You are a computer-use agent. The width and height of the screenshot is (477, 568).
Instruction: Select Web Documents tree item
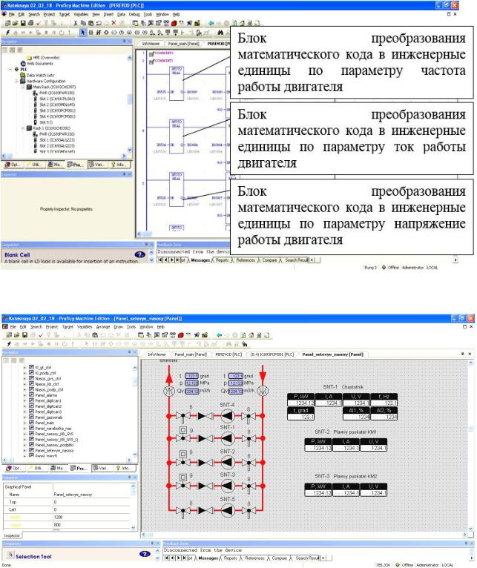40,63
